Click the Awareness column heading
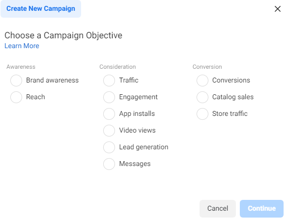Screen dimensions: 288x221 21,67
